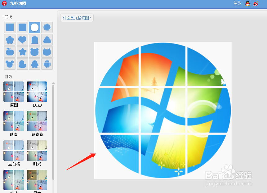Select the rubber duck shape

[22, 64]
